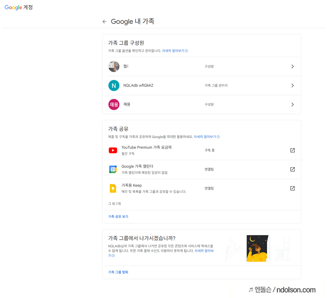
Task: Click 연결됨 status in Google 가족 캘린더 row
Action: click(x=209, y=169)
